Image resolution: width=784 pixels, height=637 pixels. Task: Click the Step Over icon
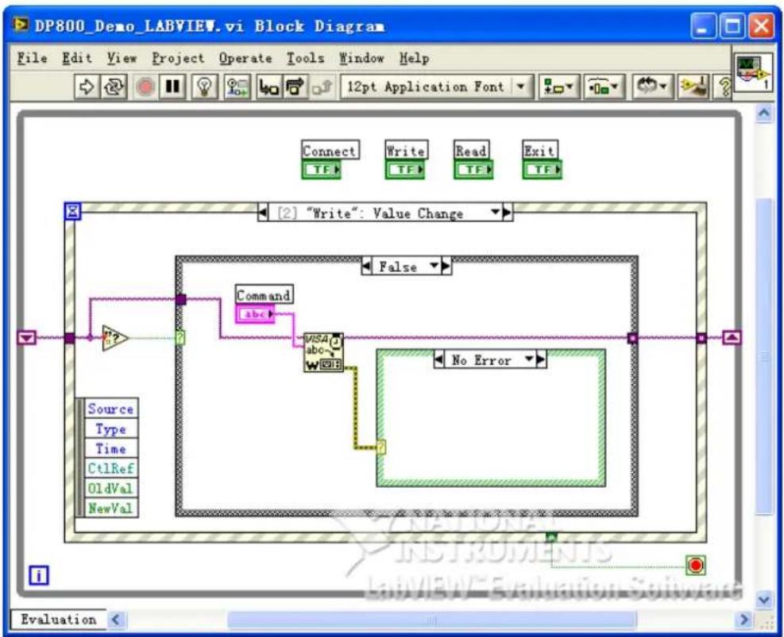pyautogui.click(x=295, y=87)
